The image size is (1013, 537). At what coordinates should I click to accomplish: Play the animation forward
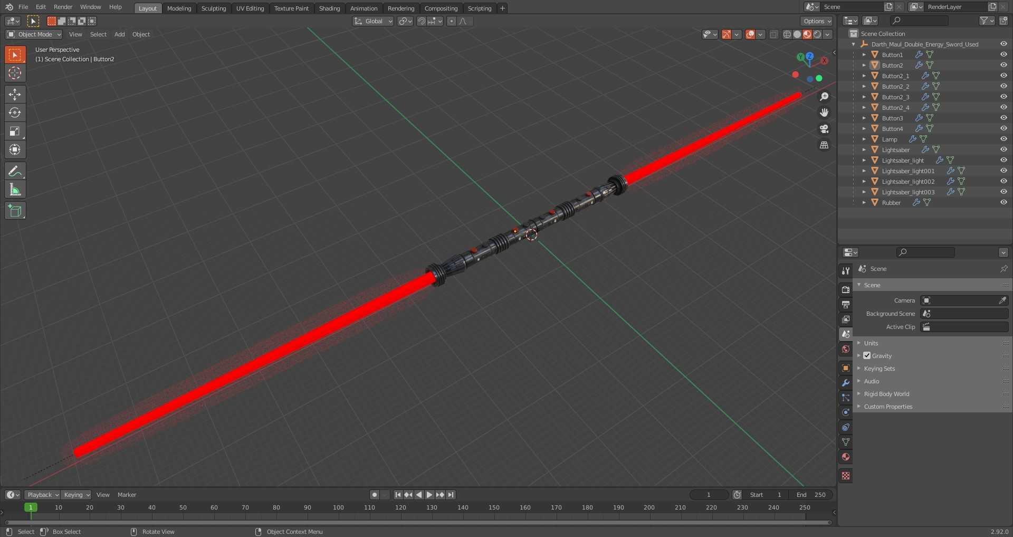[429, 495]
